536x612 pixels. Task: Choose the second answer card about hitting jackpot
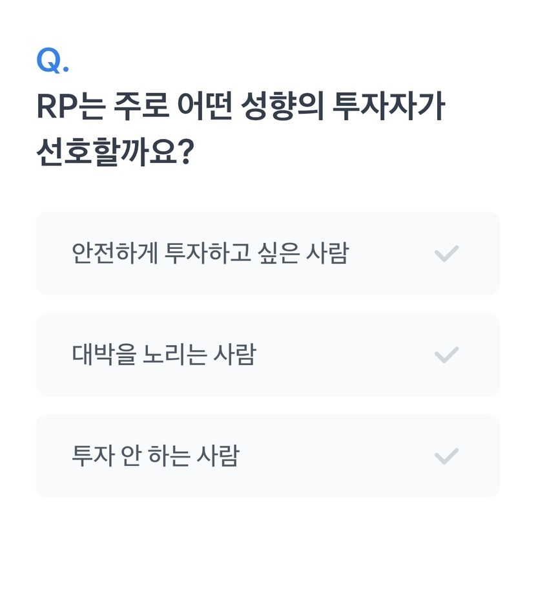[267, 355]
